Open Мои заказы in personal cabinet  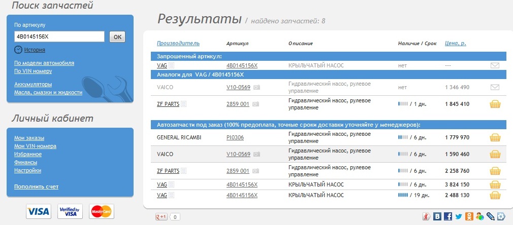tap(29, 138)
